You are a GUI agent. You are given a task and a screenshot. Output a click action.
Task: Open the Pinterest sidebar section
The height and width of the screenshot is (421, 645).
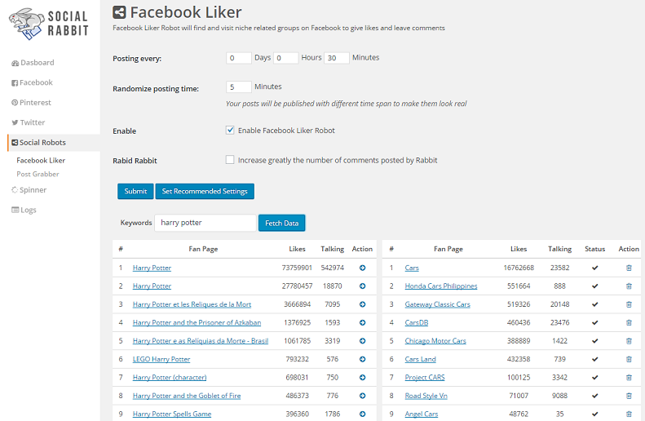point(35,103)
